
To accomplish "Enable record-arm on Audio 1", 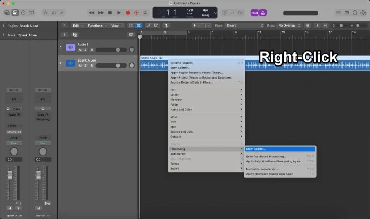I will 92,50.
